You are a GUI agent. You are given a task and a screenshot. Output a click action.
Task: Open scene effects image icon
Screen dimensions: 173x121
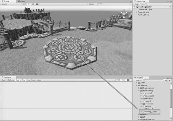pyautogui.click(x=37, y=4)
